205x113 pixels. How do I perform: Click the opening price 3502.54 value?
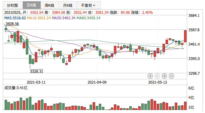(37, 13)
